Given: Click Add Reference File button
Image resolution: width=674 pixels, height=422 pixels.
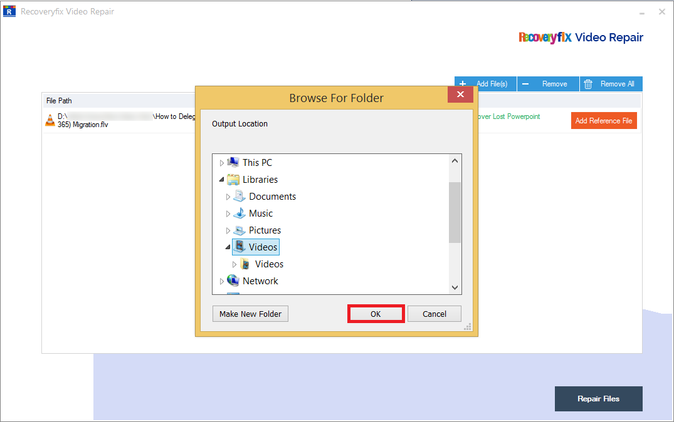Looking at the screenshot, I should pos(604,121).
